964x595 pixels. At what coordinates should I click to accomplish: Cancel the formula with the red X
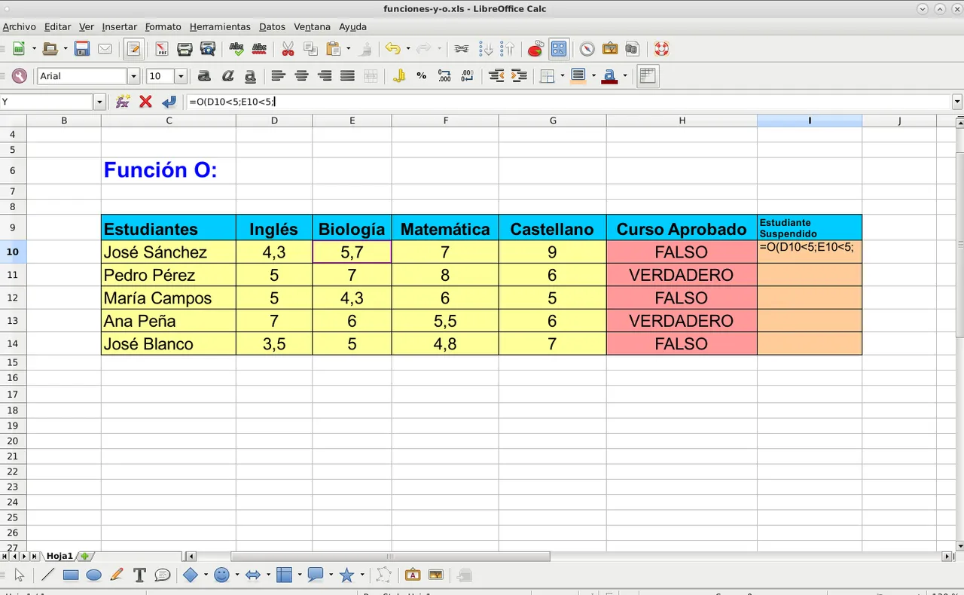145,102
